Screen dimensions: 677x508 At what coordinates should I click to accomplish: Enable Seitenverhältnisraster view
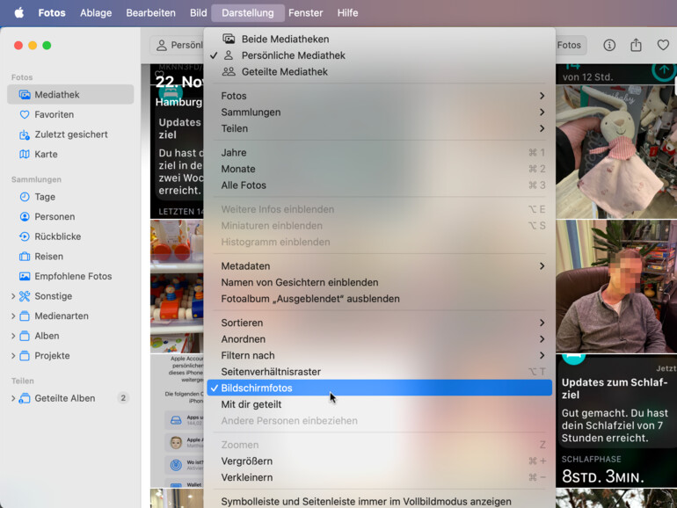pyautogui.click(x=380, y=372)
